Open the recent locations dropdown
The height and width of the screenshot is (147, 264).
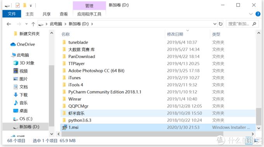pyautogui.click(x=26, y=24)
